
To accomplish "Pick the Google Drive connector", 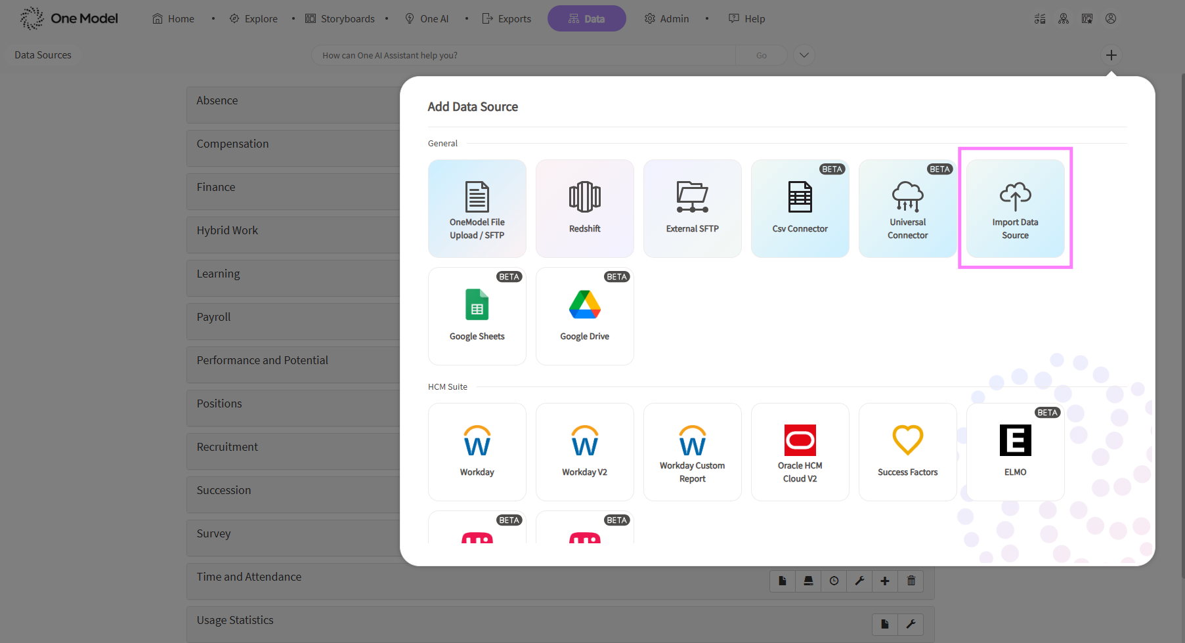I will tap(584, 316).
